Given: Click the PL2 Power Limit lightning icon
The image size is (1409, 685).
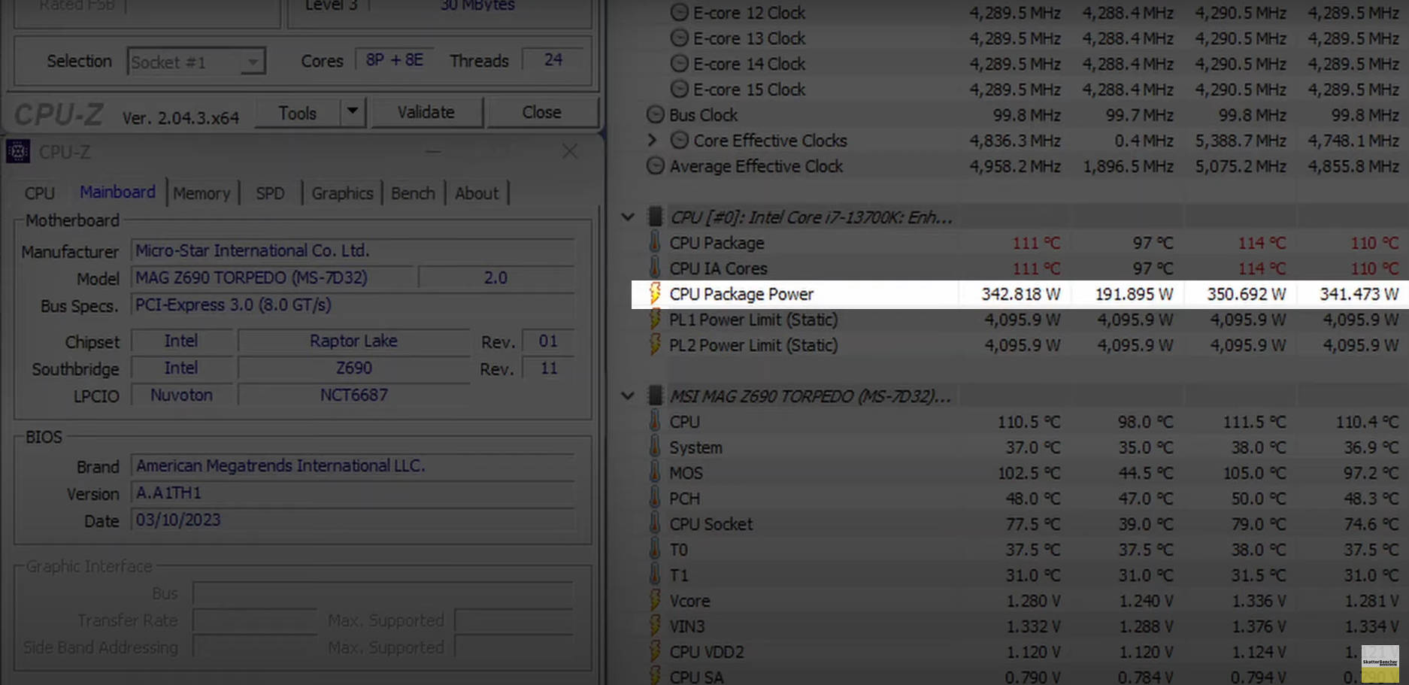Looking at the screenshot, I should [655, 345].
